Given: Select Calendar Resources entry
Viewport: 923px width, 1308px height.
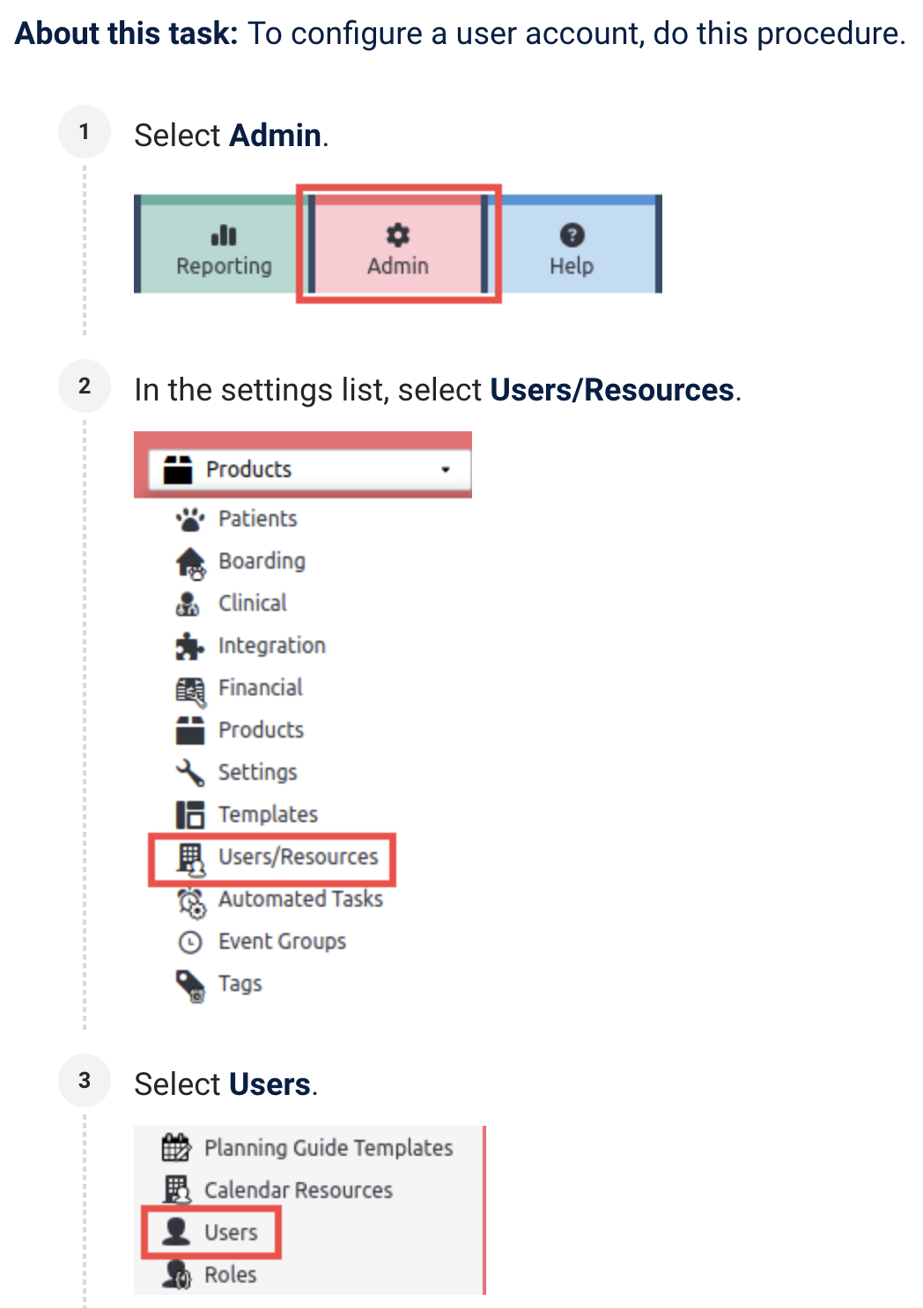Looking at the screenshot, I should [x=298, y=1190].
